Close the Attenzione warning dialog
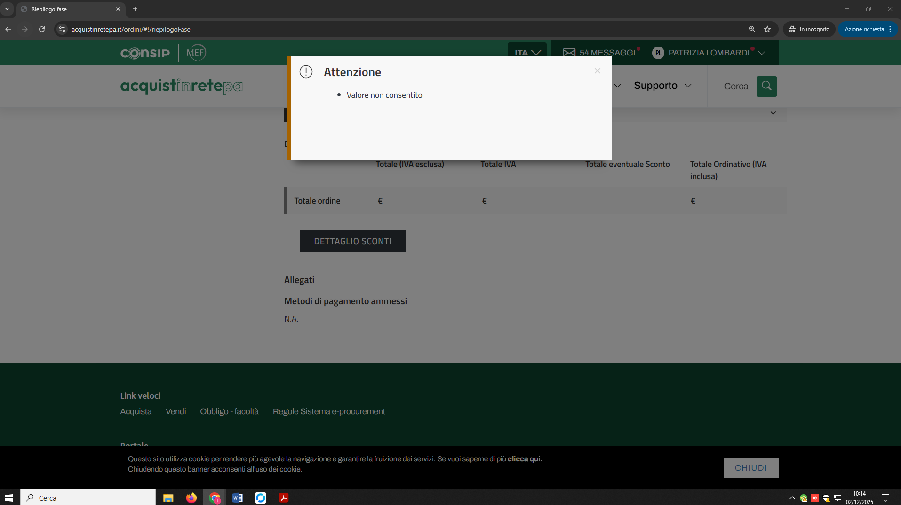The height and width of the screenshot is (505, 901). point(597,71)
